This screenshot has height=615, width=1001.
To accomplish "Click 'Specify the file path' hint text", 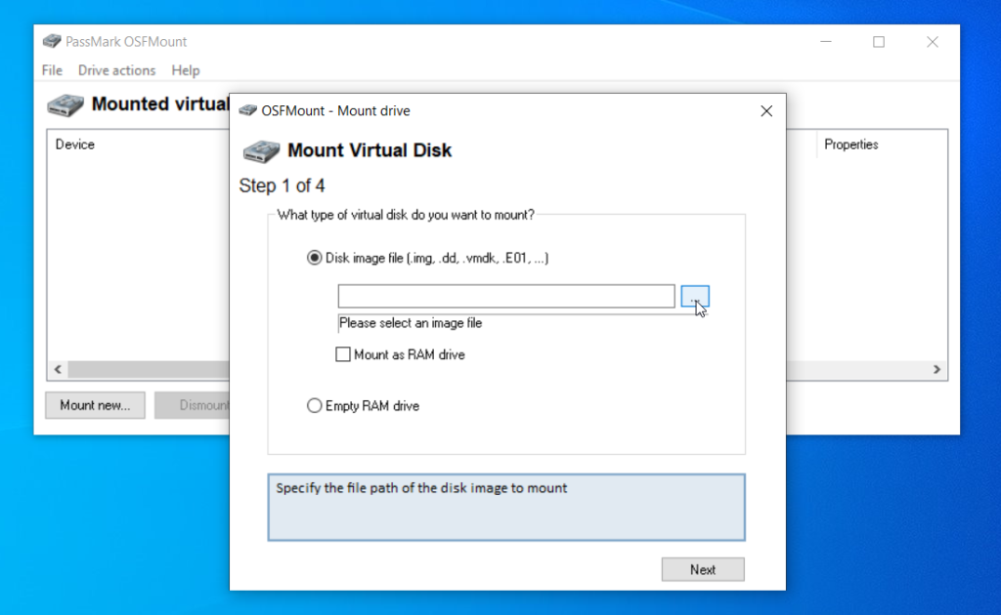I will pyautogui.click(x=421, y=488).
